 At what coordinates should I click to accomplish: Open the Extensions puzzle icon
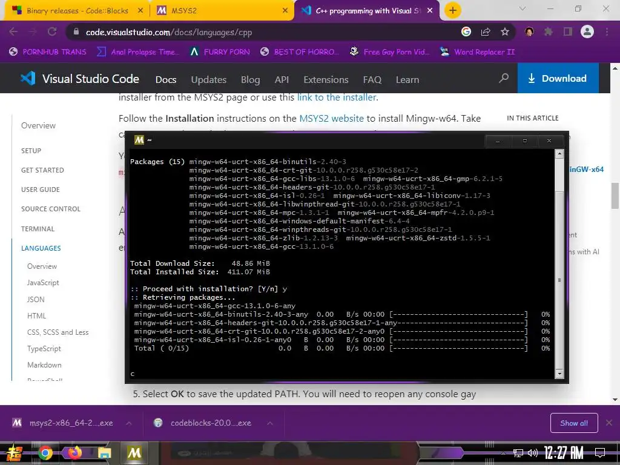(549, 31)
